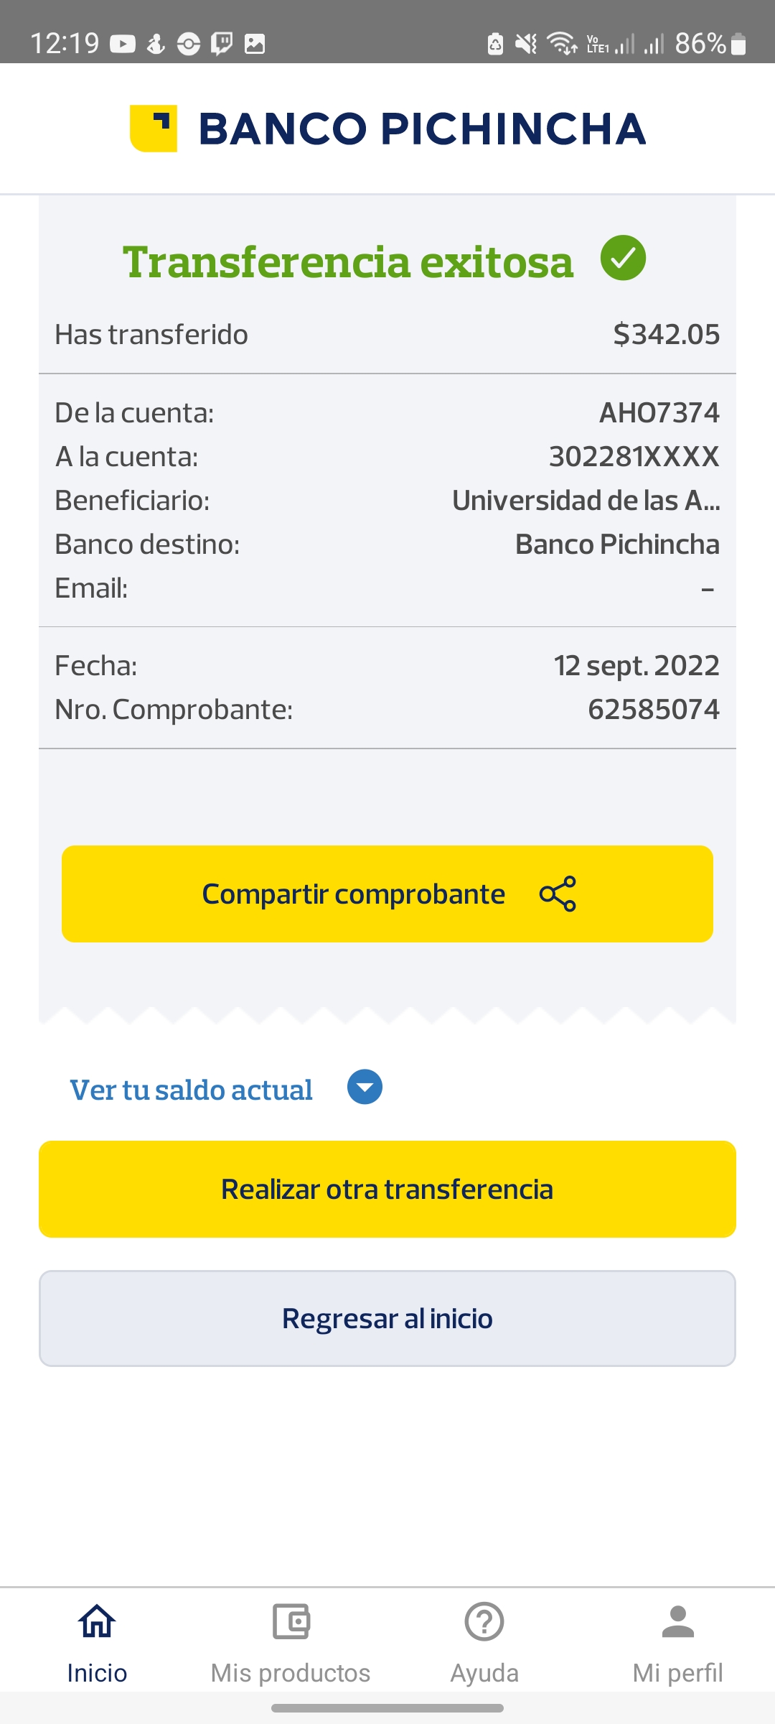The width and height of the screenshot is (775, 1724).
Task: Tap the YouTube notification icon in status bar
Action: coord(123,45)
